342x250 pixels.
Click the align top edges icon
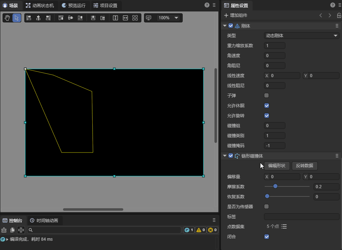[61, 18]
